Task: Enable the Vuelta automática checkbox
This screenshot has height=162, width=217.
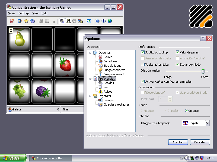Action: 143,65
